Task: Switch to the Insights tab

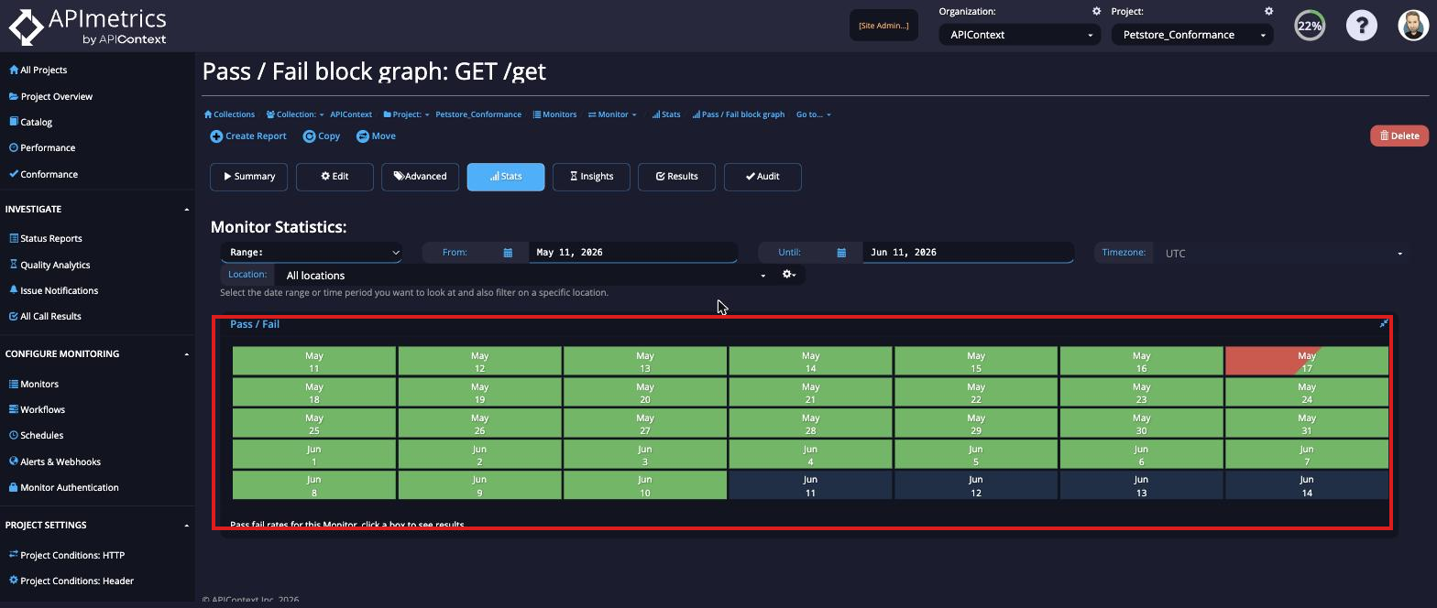Action: [591, 177]
